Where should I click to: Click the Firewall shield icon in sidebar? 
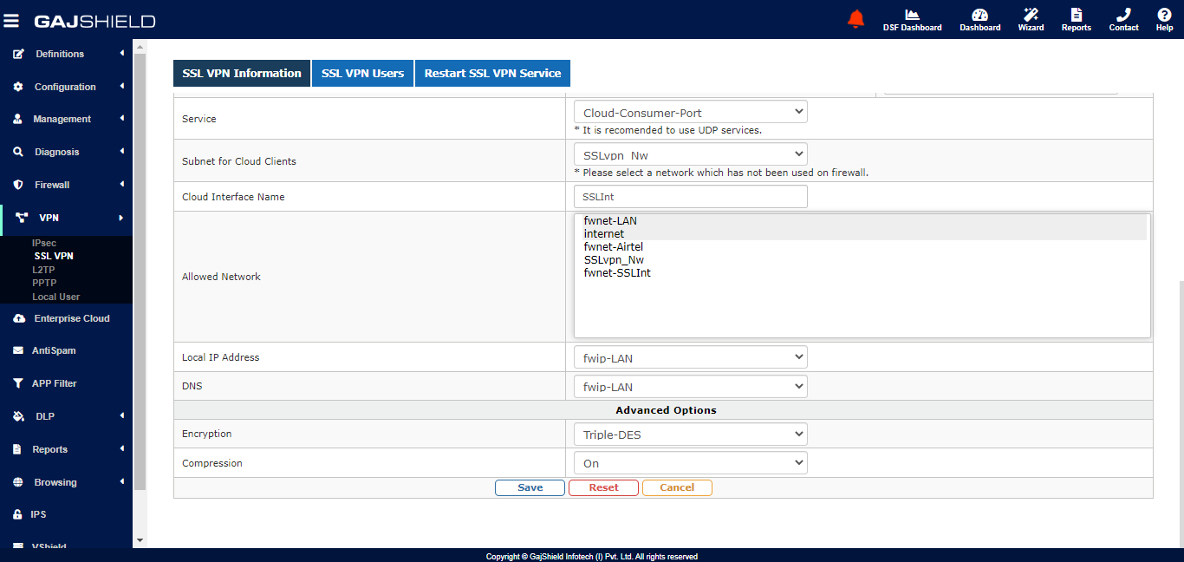tap(17, 185)
